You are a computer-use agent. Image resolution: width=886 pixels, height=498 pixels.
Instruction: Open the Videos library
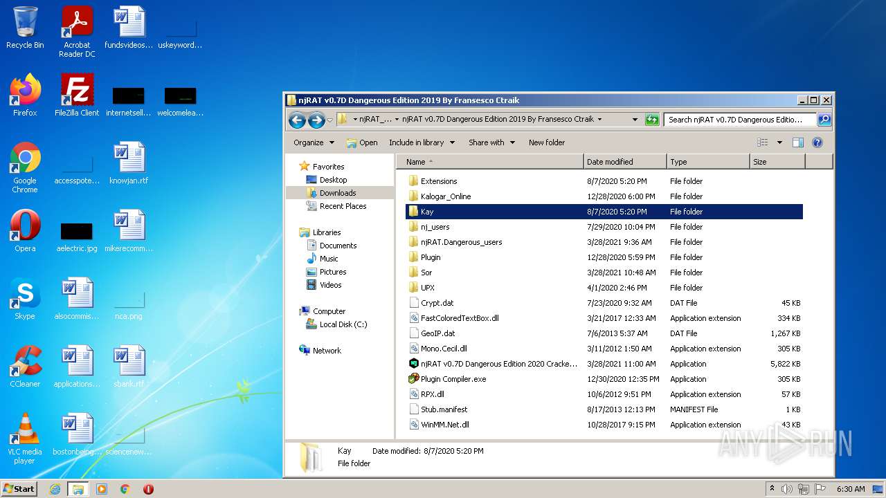pos(330,285)
